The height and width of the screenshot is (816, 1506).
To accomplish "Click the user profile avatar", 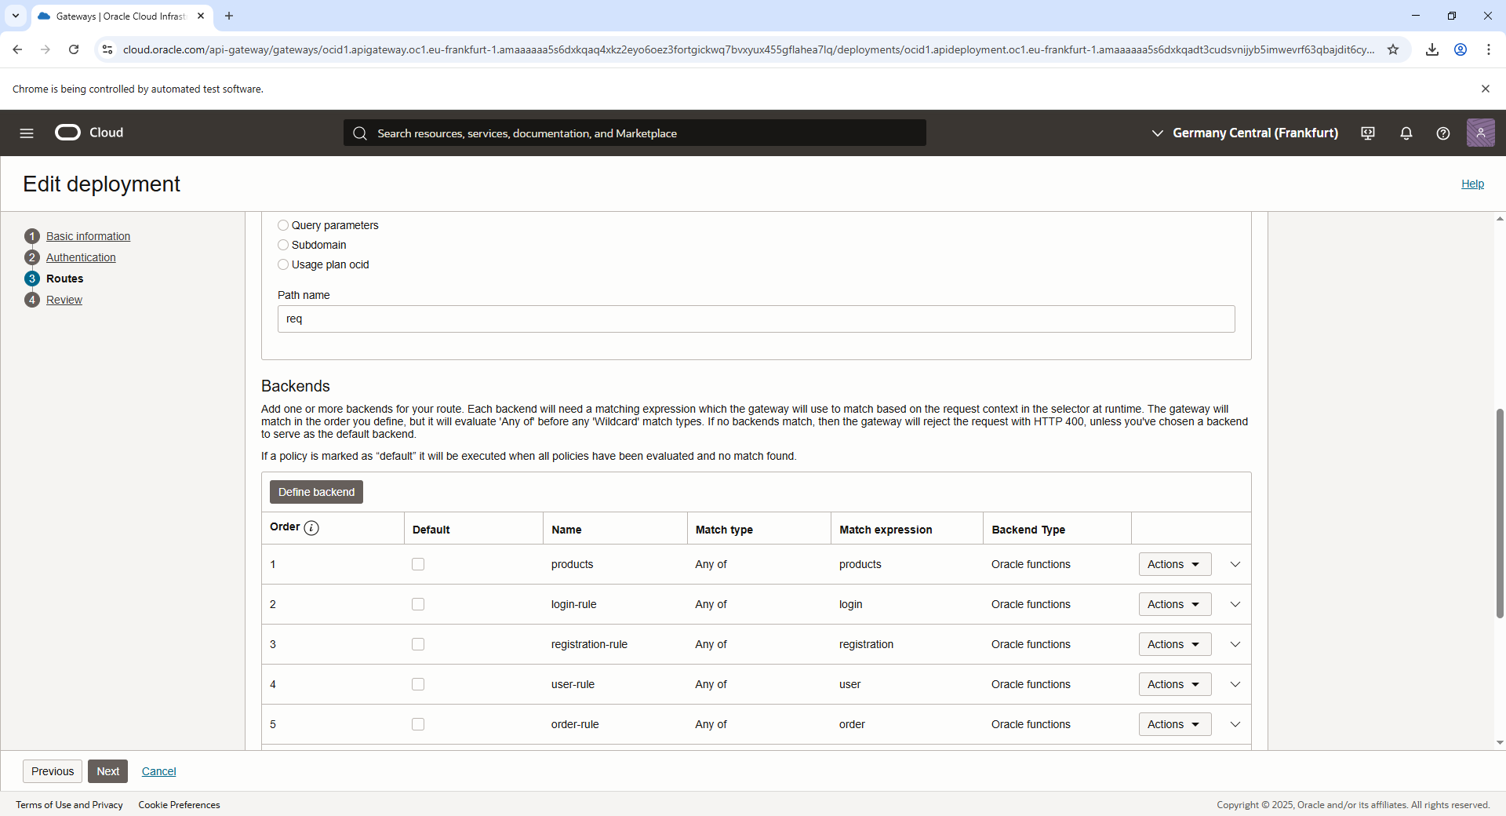I will tap(1480, 133).
